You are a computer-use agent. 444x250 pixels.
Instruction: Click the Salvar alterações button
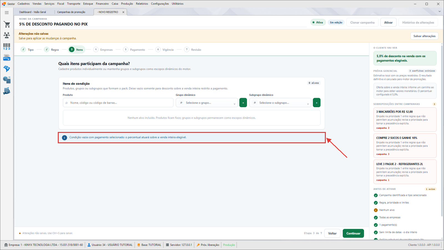[424, 36]
